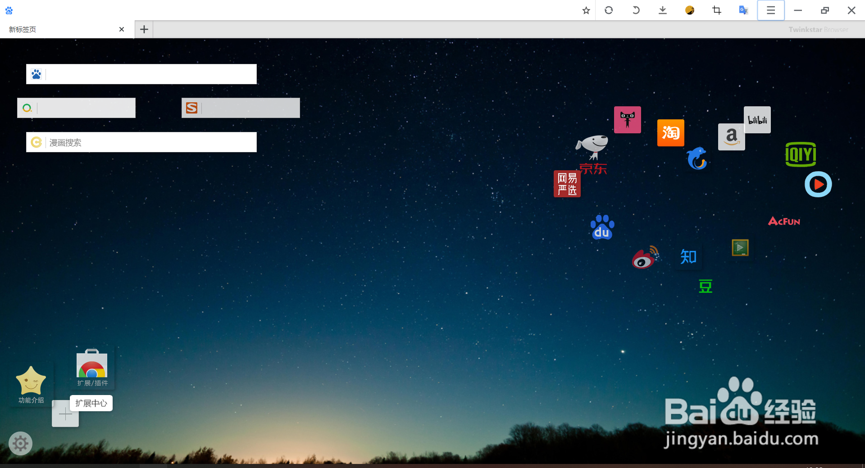Open the 网易严选 shortcut icon
This screenshot has height=468, width=865.
click(x=567, y=184)
